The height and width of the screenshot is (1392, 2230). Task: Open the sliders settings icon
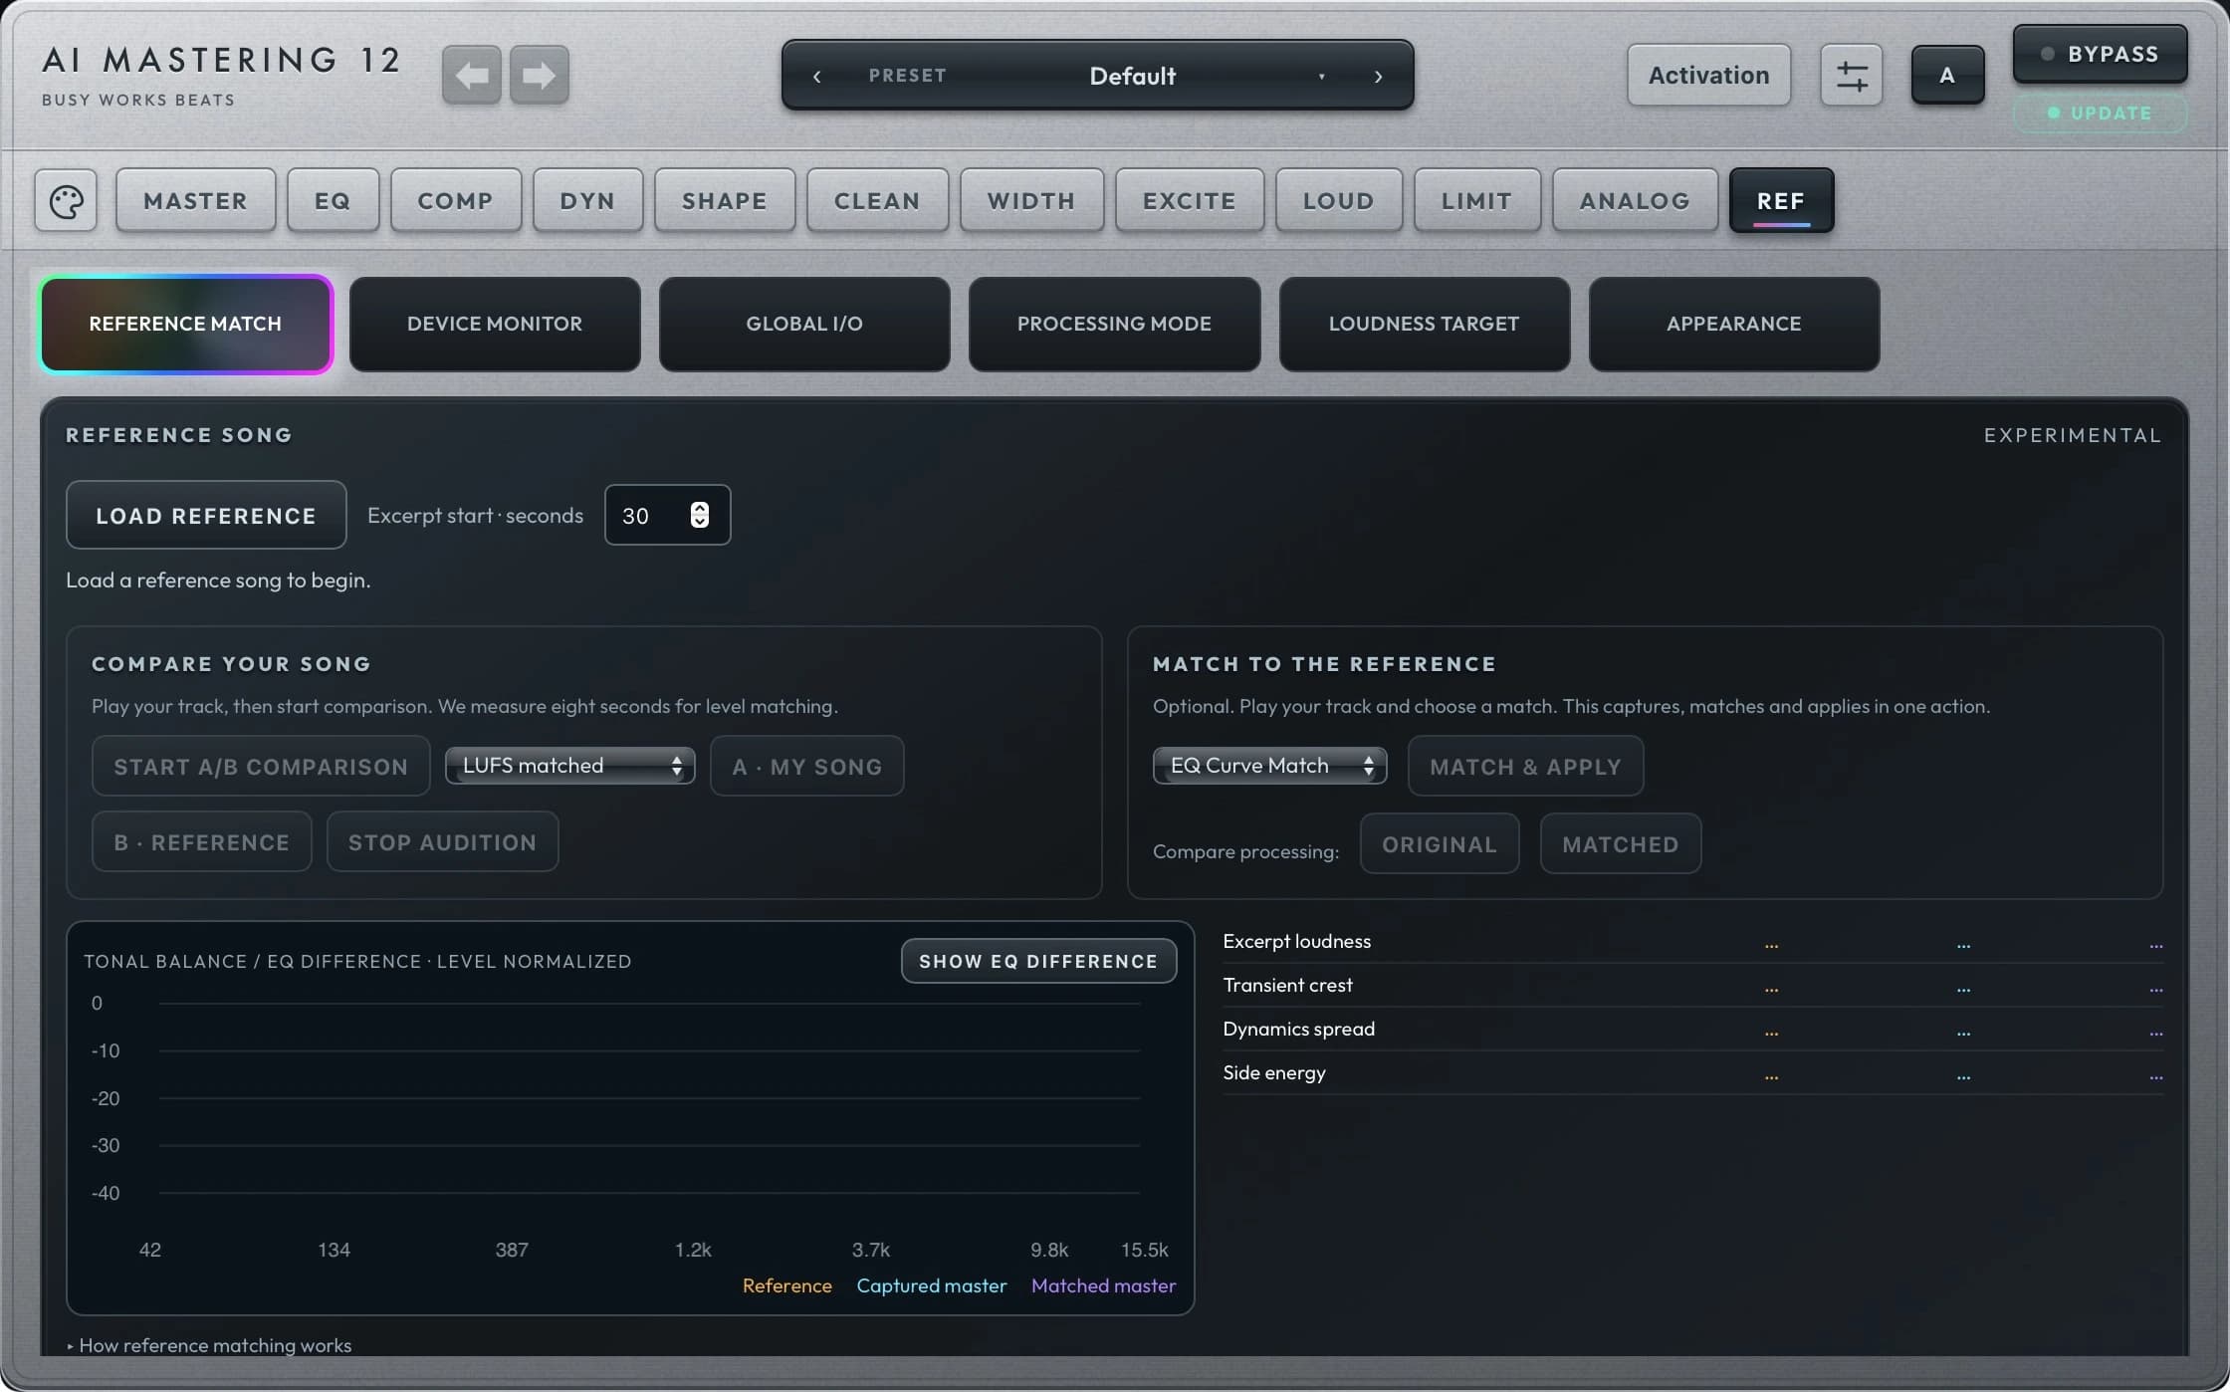pos(1851,75)
